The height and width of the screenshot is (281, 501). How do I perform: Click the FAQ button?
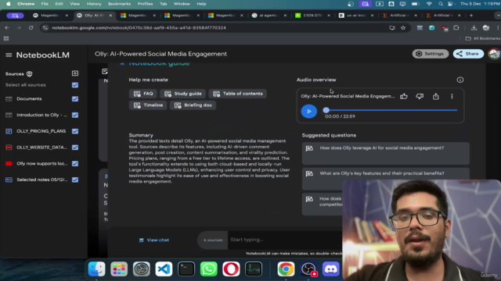[143, 94]
